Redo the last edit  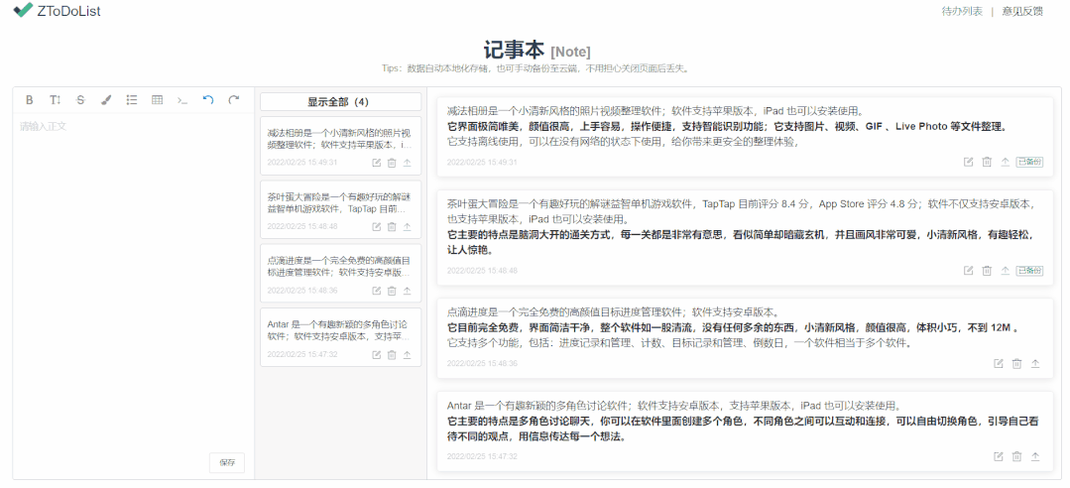click(233, 99)
